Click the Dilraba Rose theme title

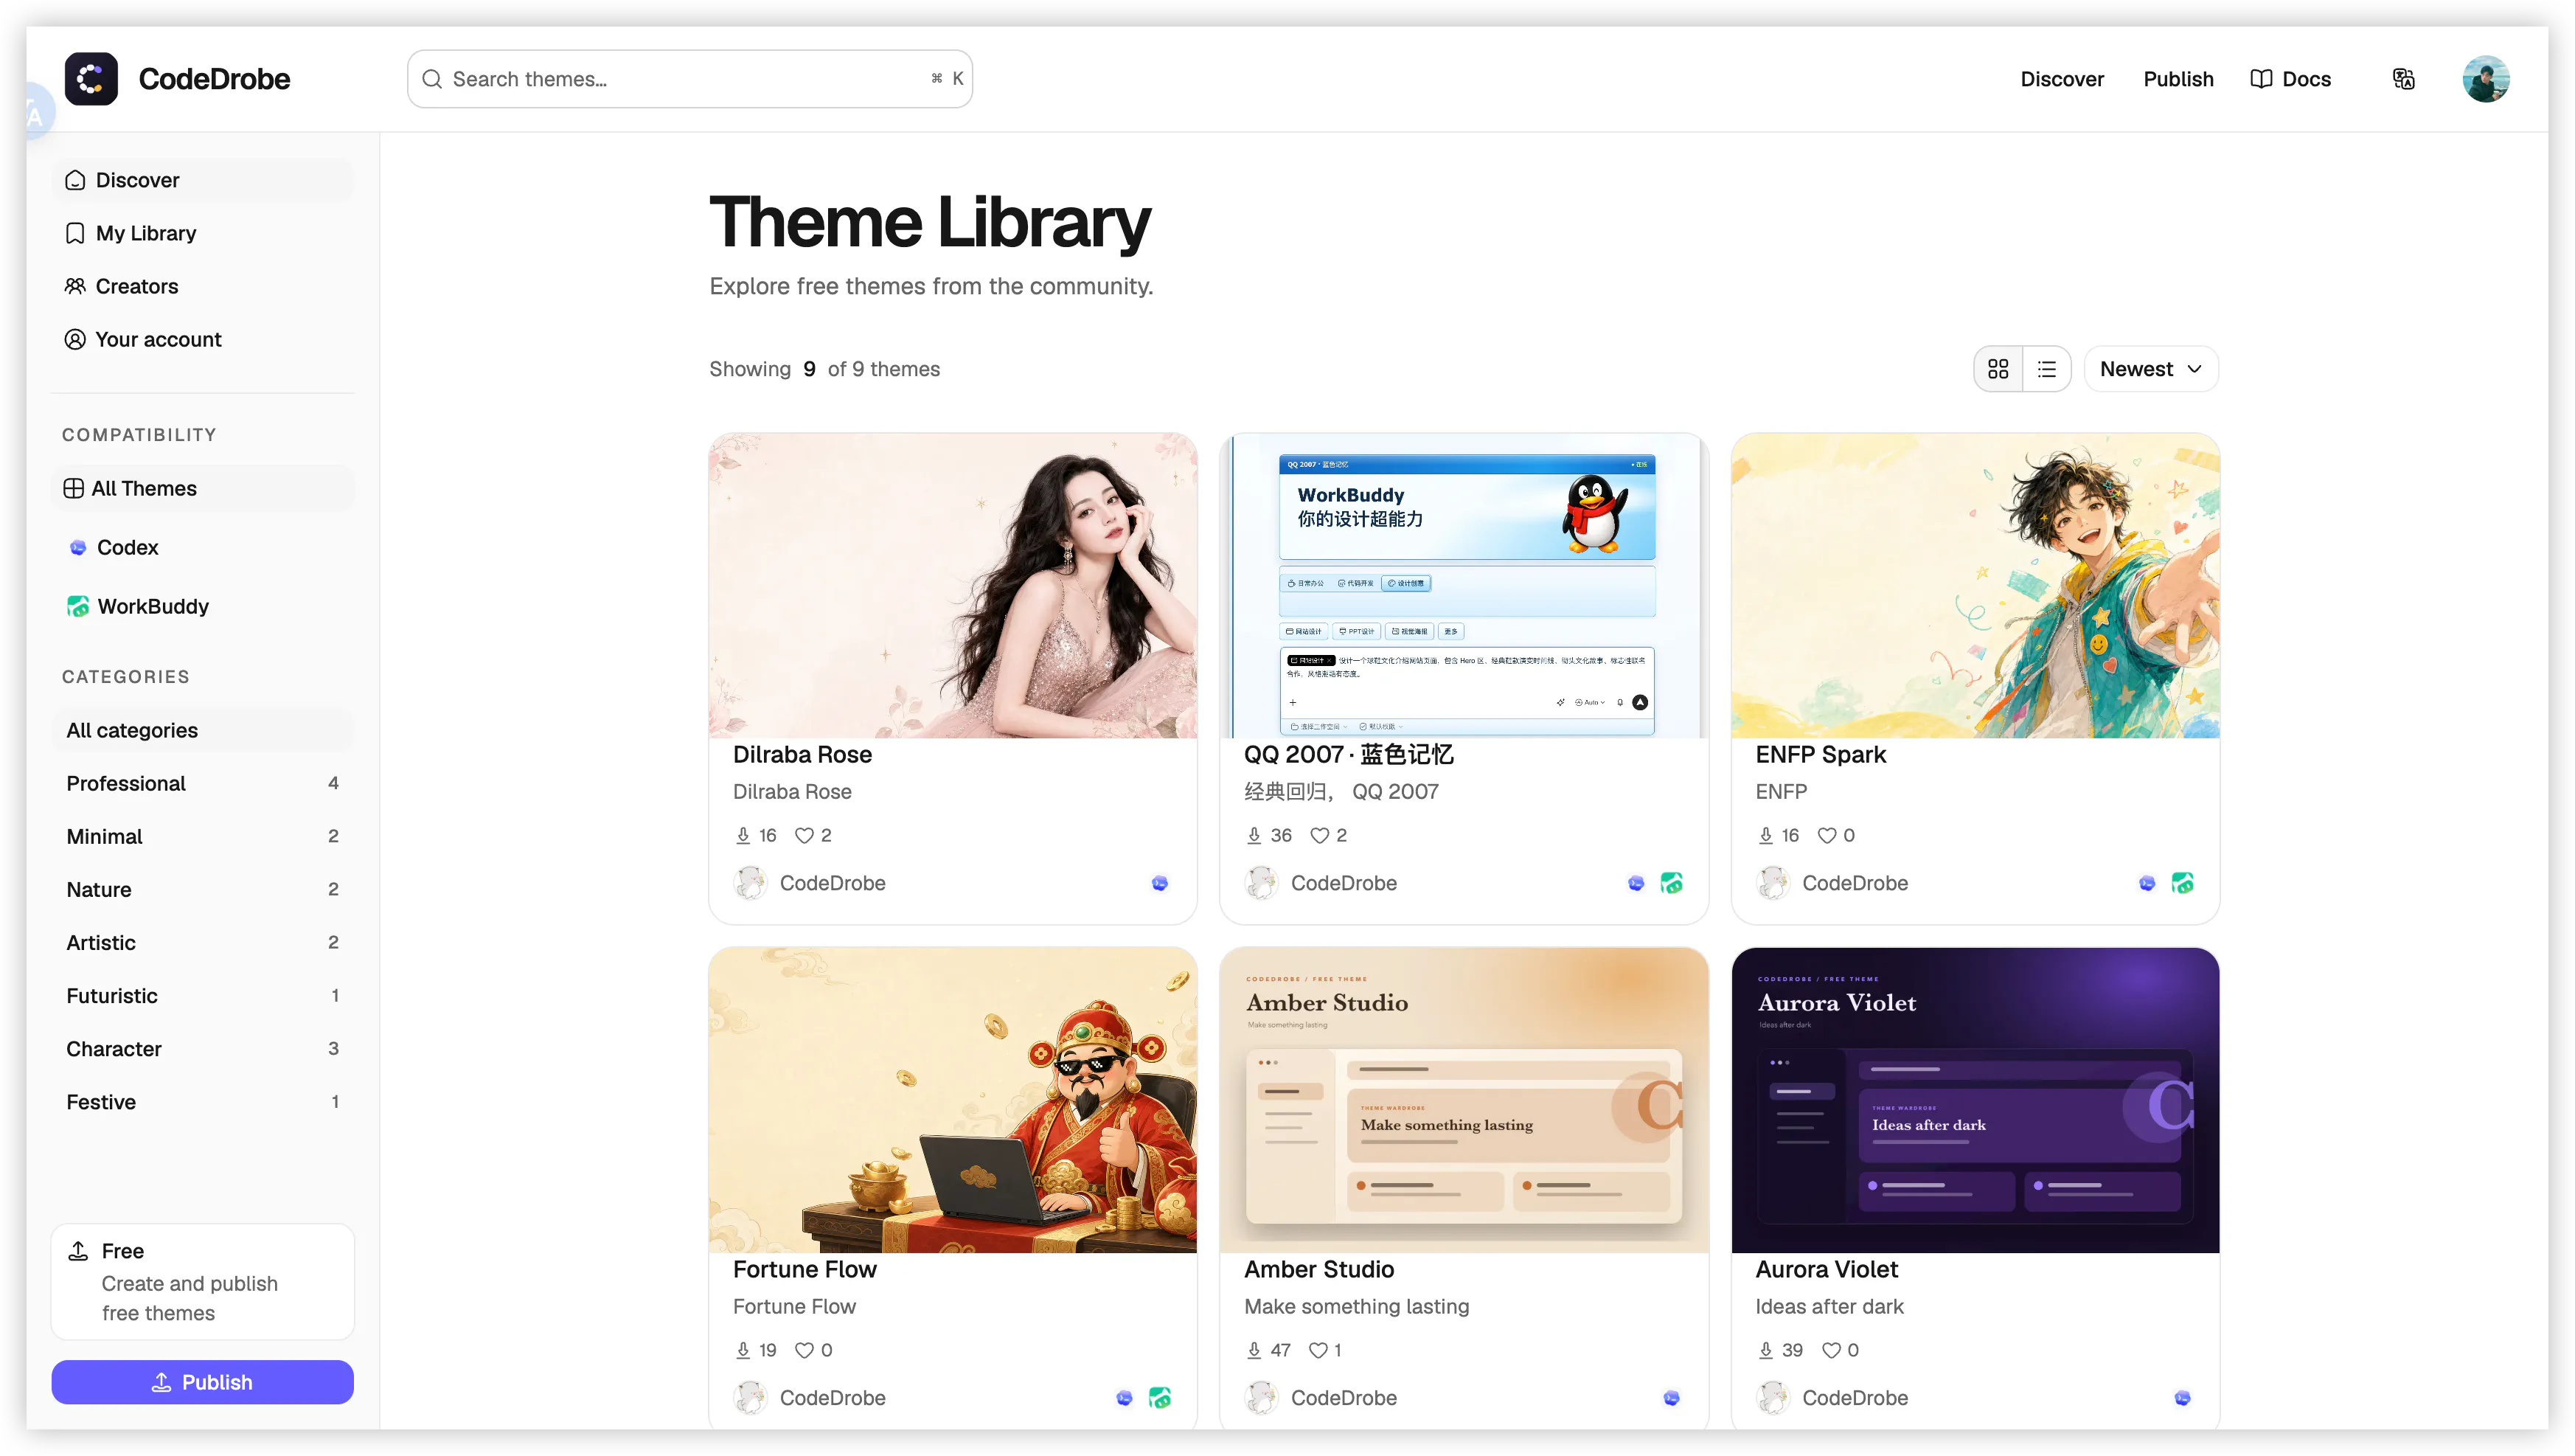802,754
